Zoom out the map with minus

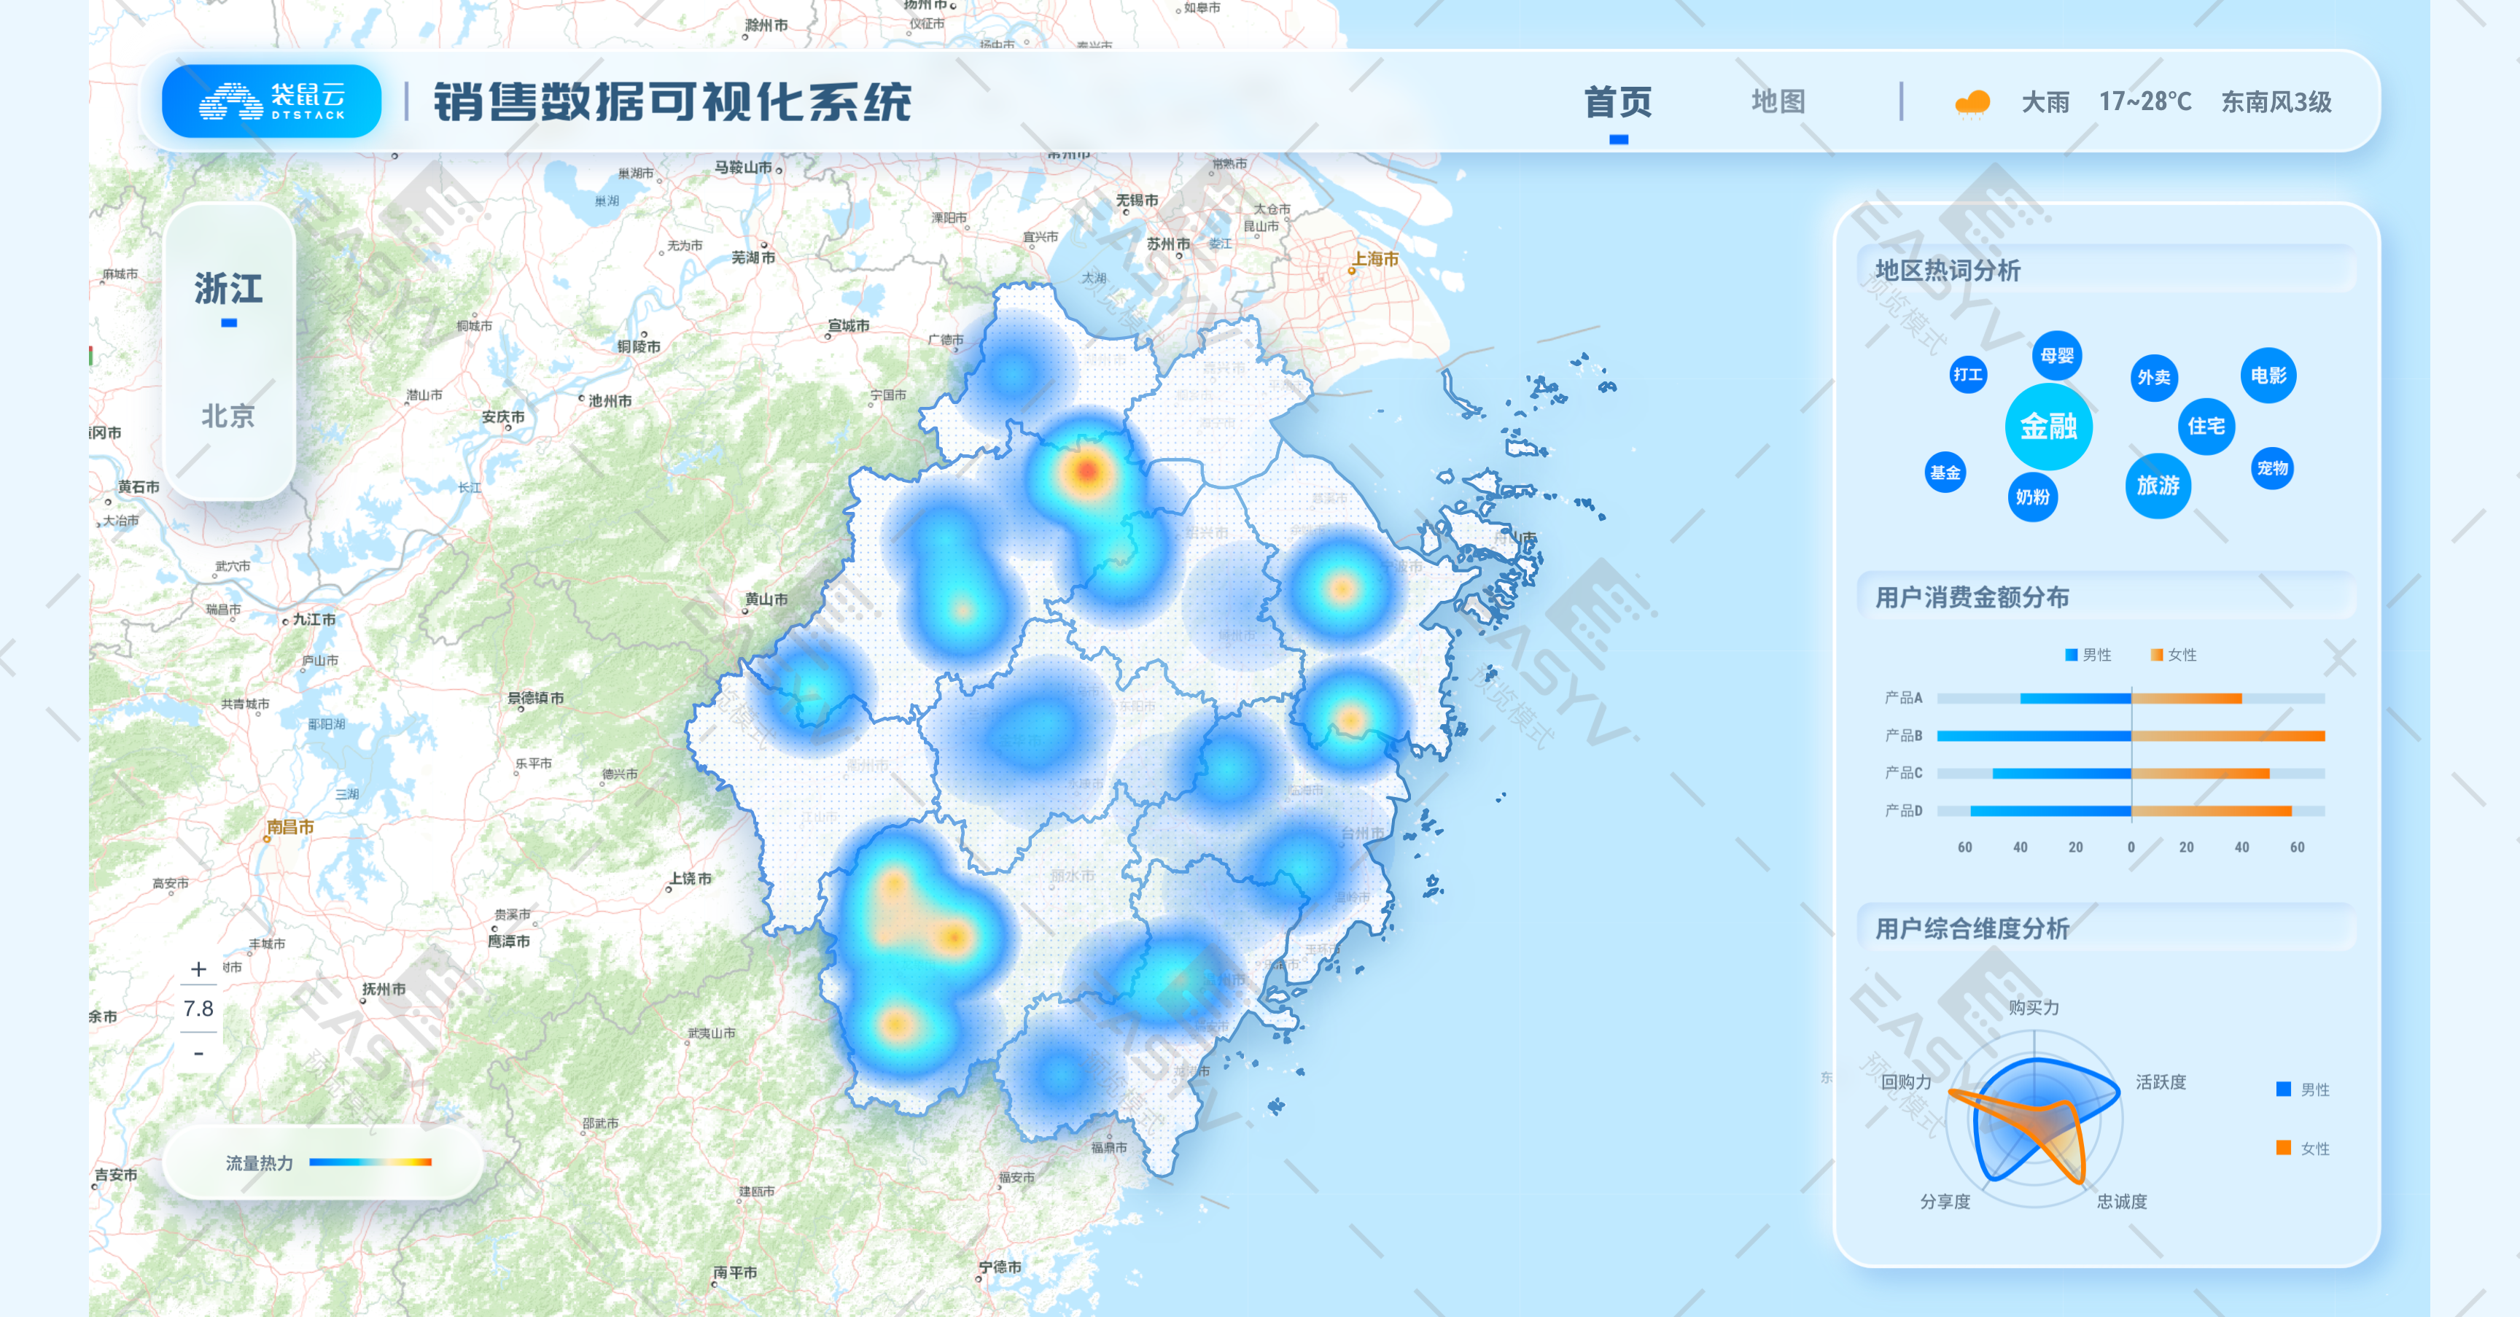(198, 1054)
